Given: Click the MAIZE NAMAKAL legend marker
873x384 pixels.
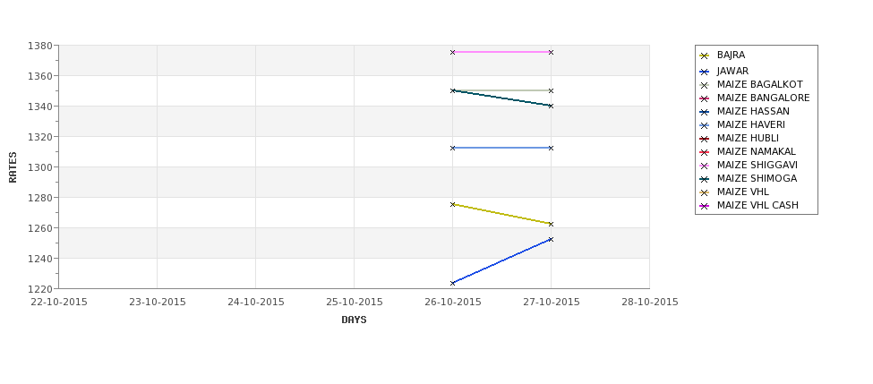Looking at the screenshot, I should tap(705, 152).
